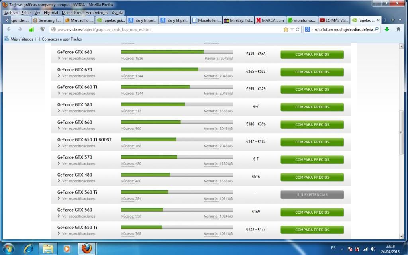The image size is (408, 255).
Task: Click the network signal tray icon
Action: pyautogui.click(x=365, y=249)
